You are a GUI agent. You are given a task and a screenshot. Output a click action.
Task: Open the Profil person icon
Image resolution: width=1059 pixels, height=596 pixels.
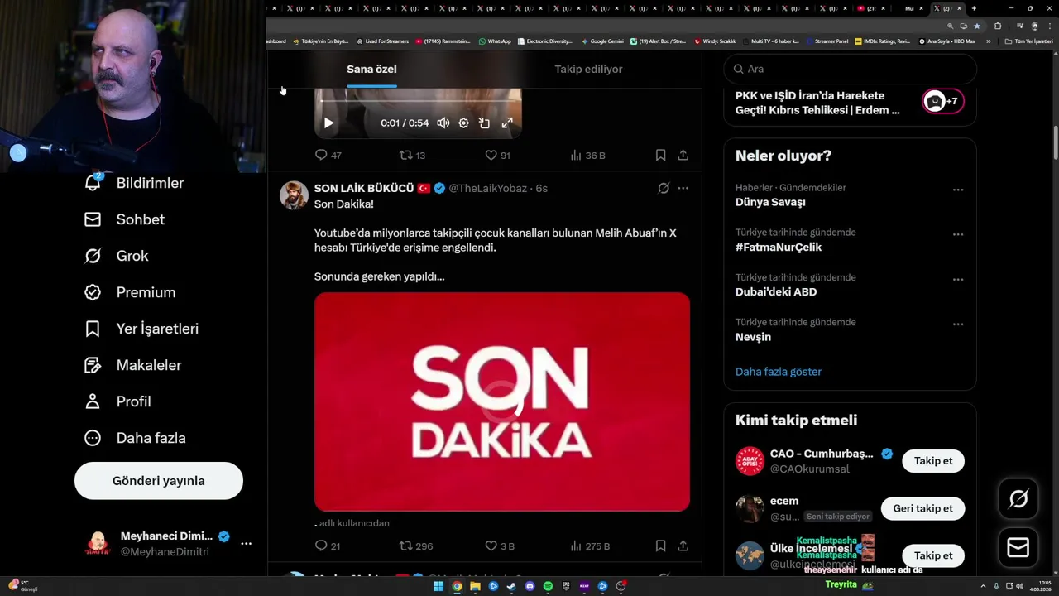tap(93, 401)
